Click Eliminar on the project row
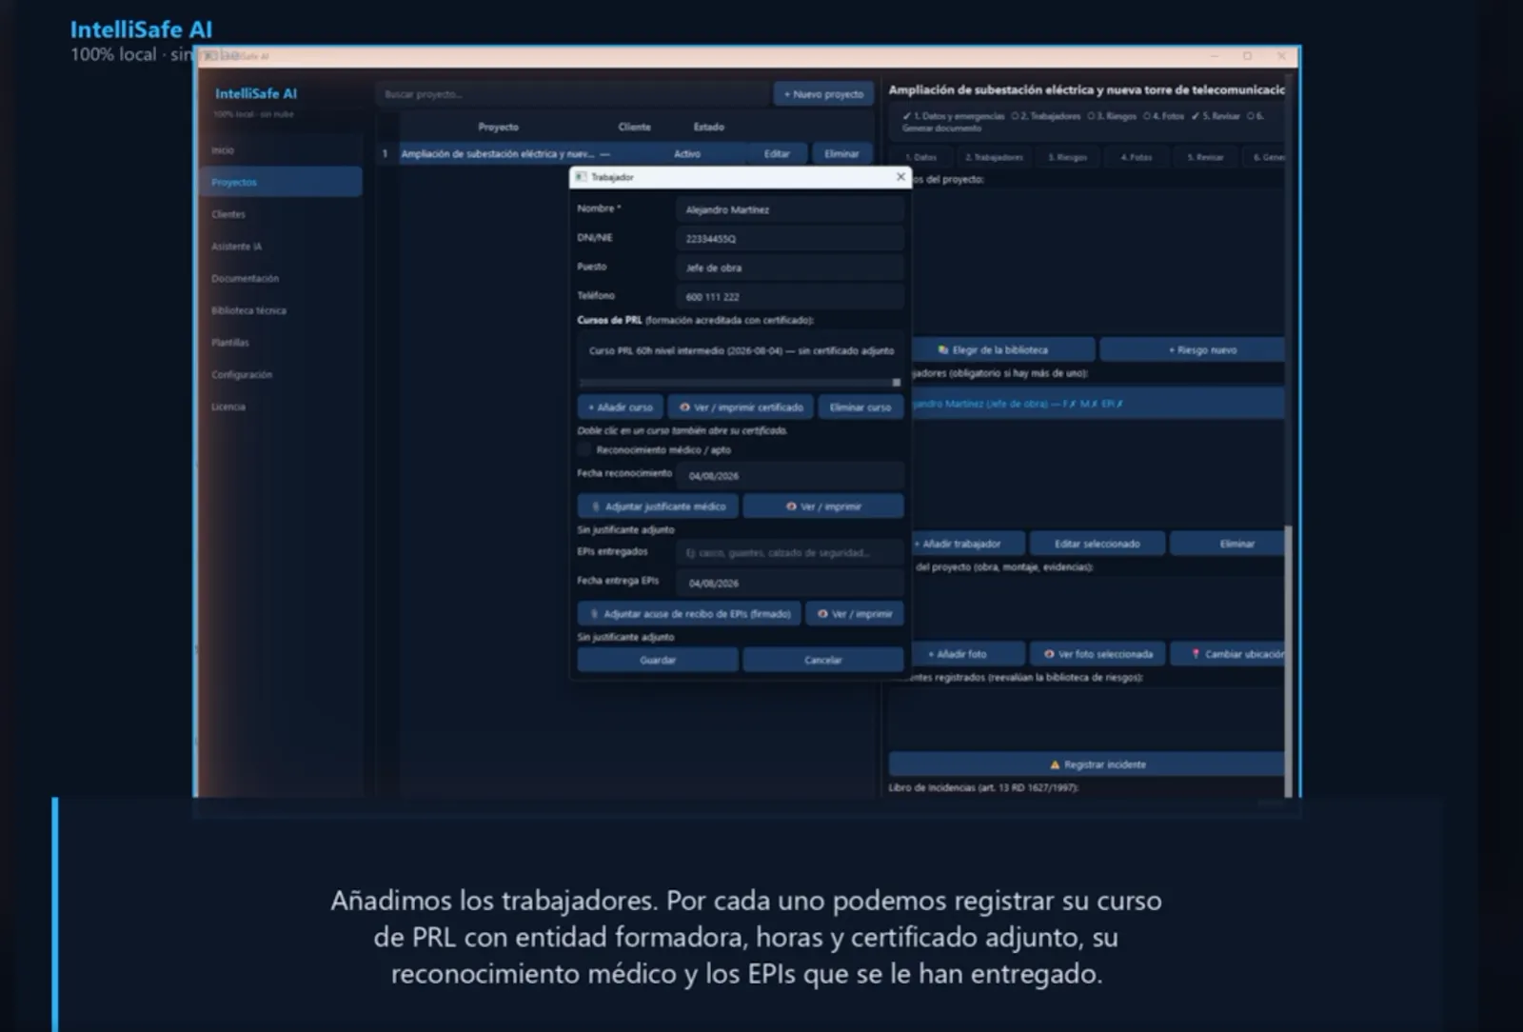The image size is (1523, 1032). (841, 153)
